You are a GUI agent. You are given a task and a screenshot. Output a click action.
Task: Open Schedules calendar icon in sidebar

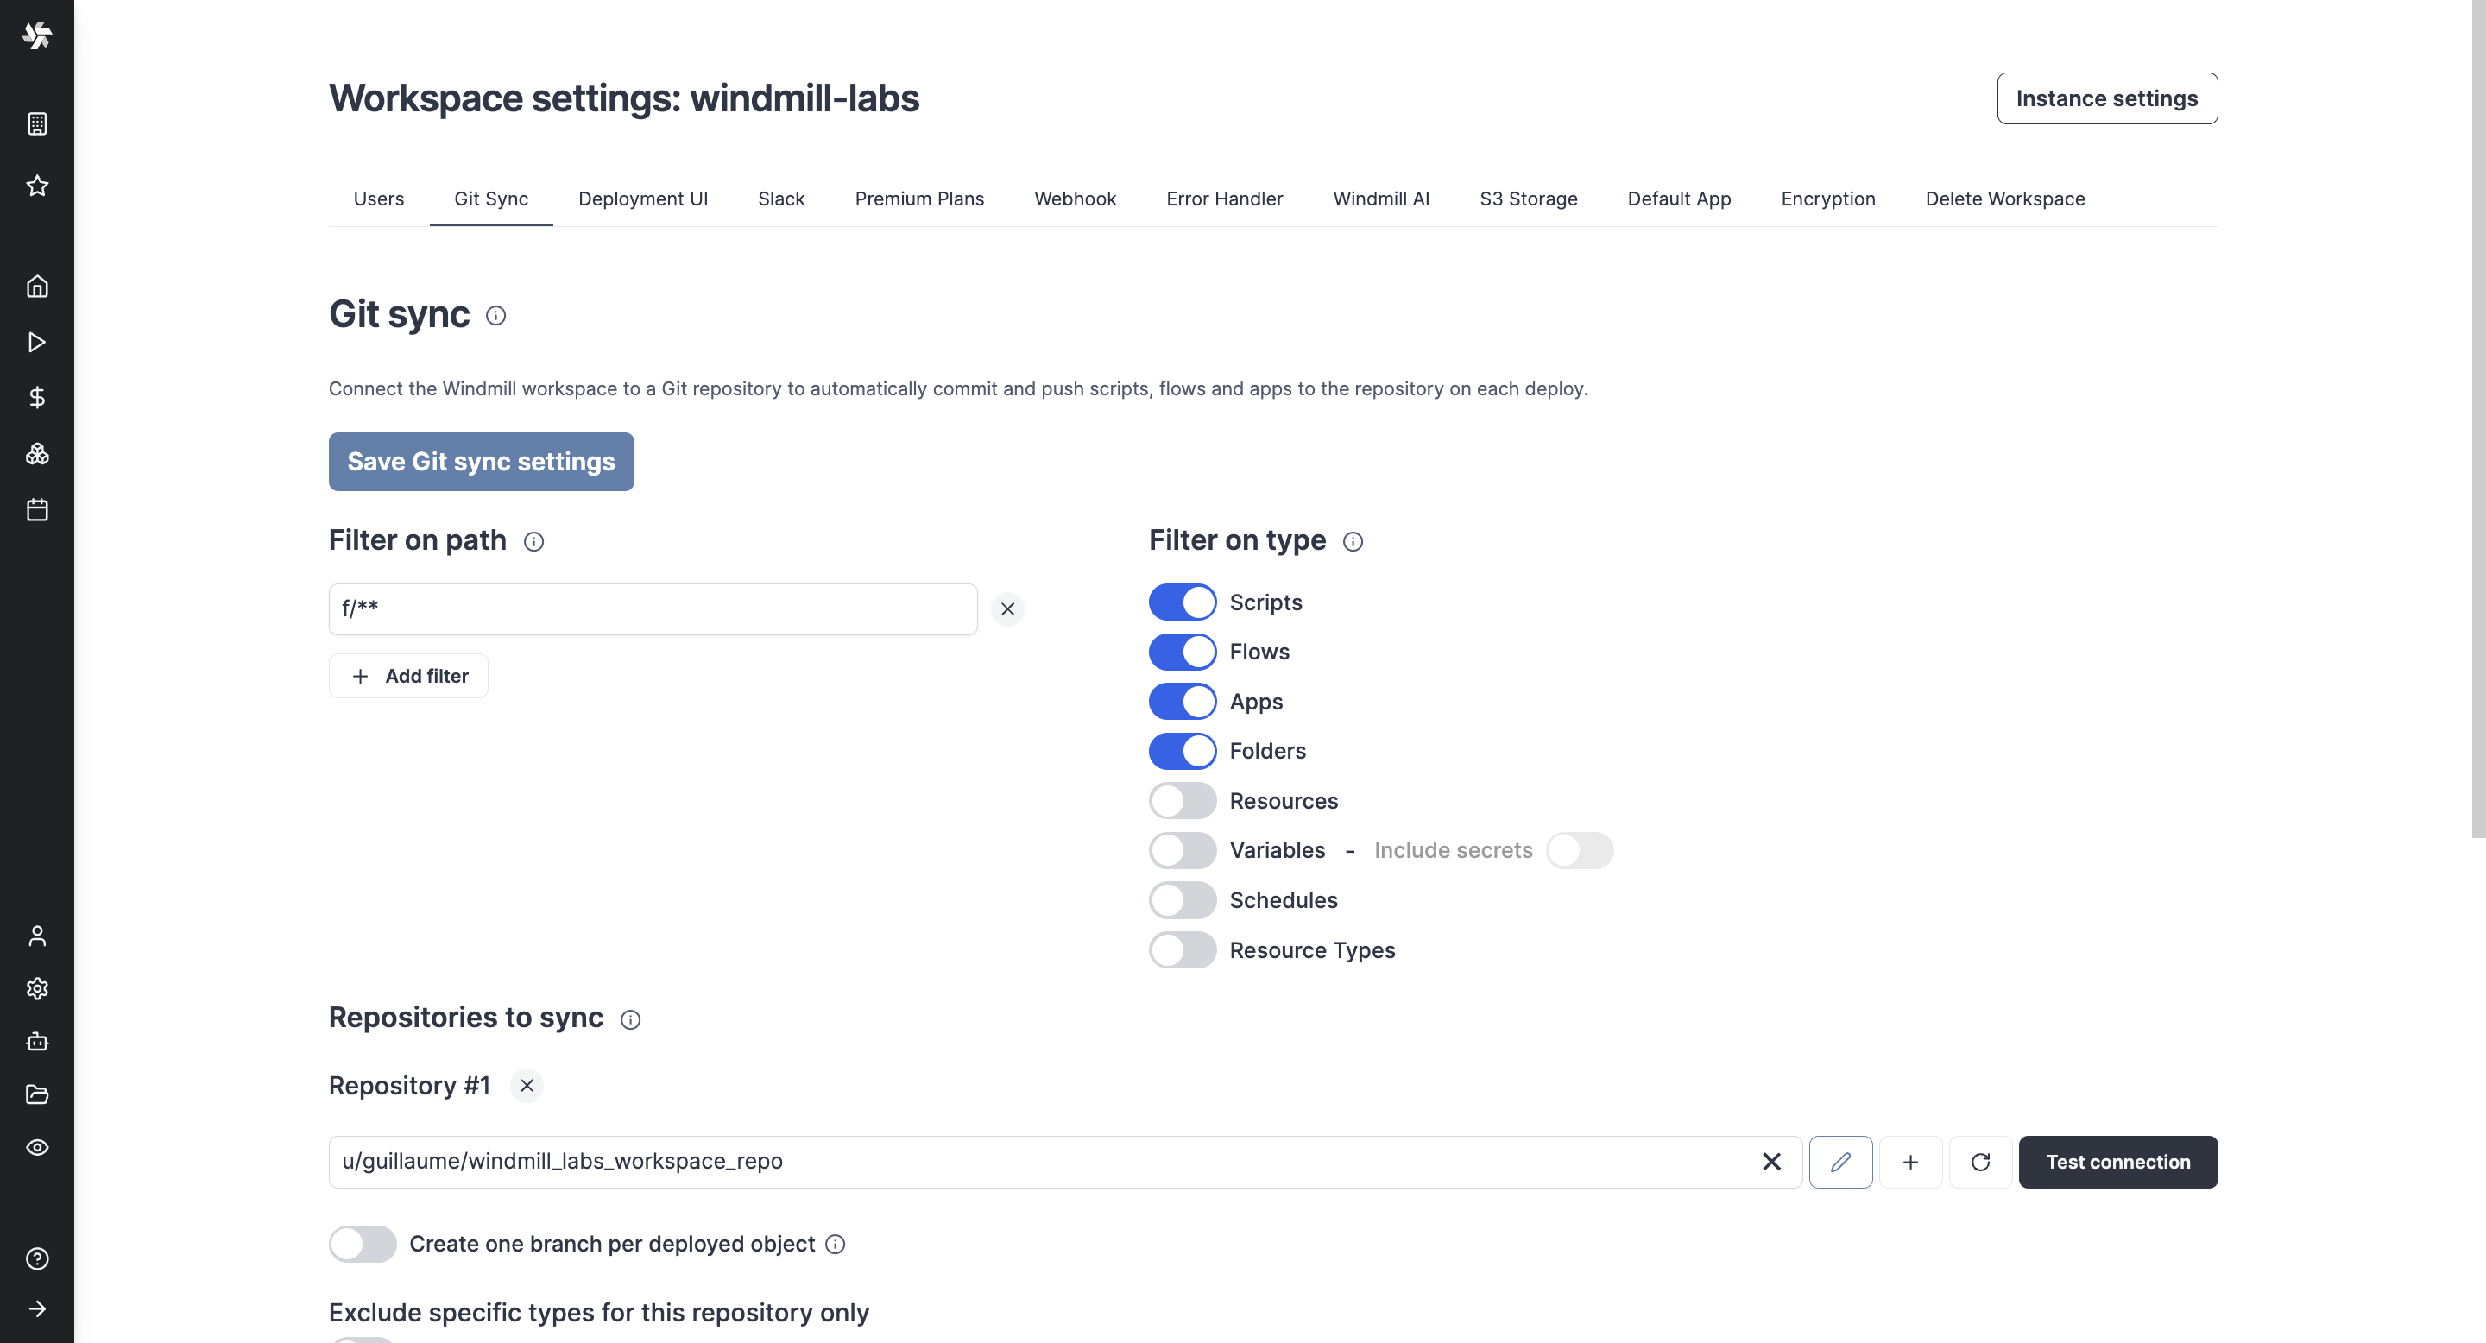point(36,509)
